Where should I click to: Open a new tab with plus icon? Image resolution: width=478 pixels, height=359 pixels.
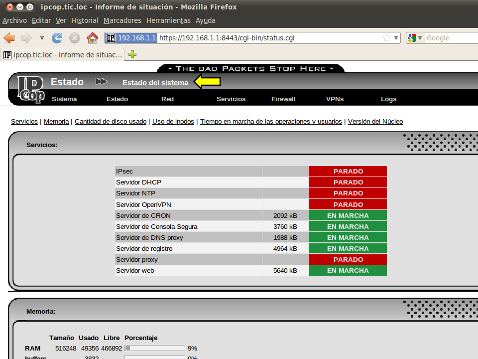132,54
